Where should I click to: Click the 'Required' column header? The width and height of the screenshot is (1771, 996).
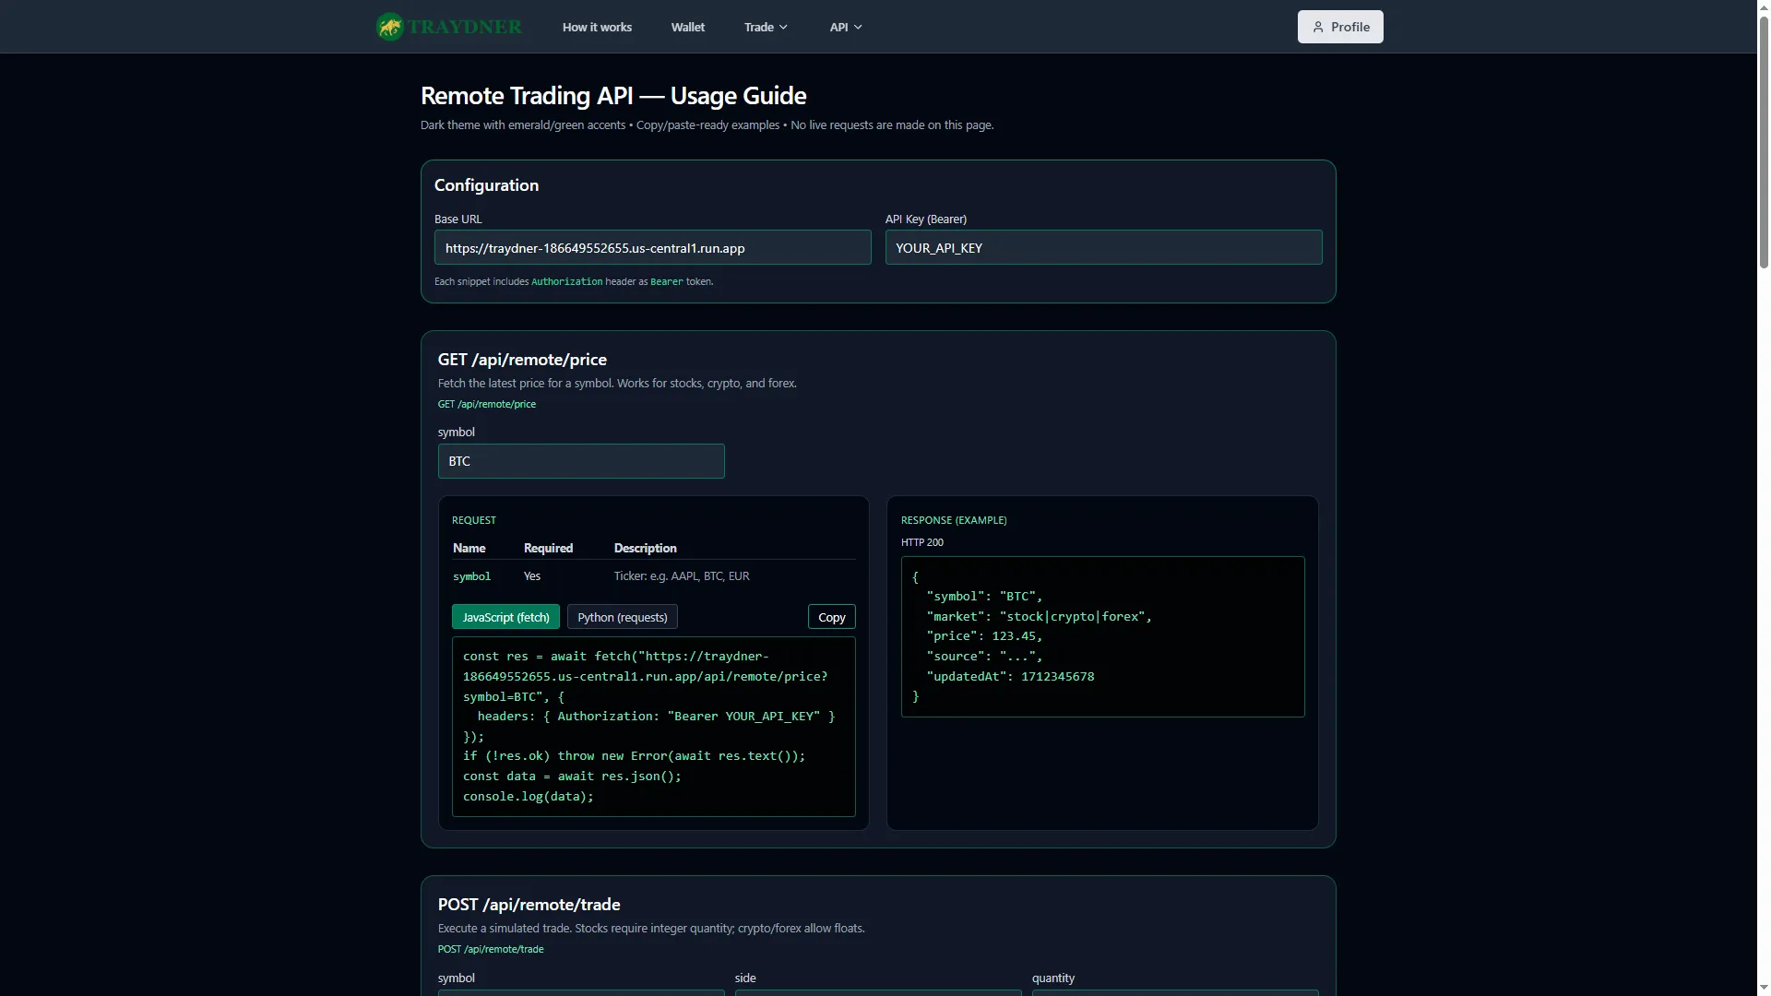tap(548, 548)
